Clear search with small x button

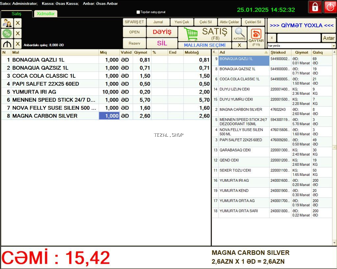272,38
